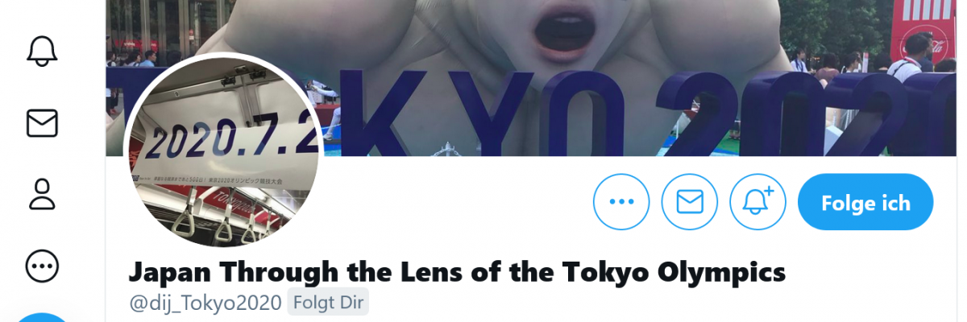Send a direct message via the profile envelope button
Image resolution: width=967 pixels, height=322 pixels.
690,201
